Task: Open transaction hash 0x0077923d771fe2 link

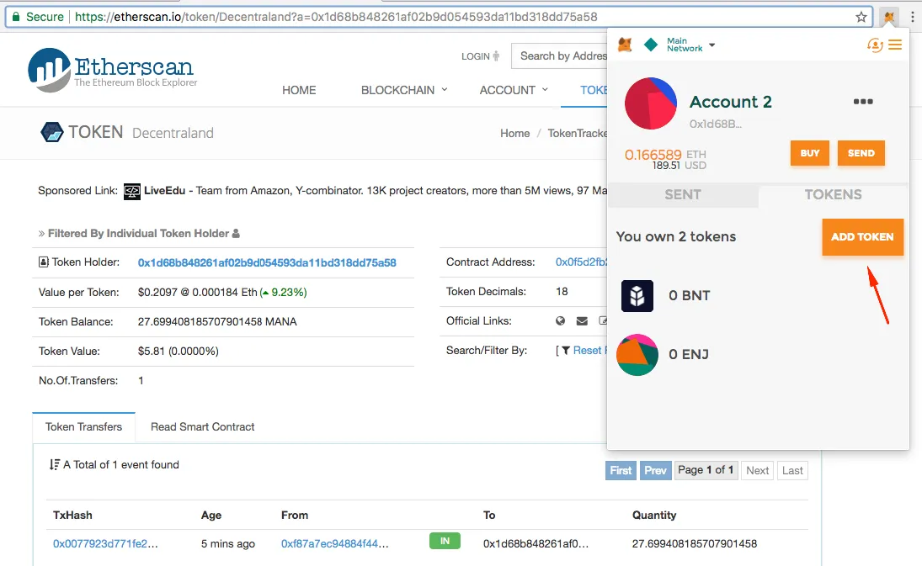Action: tap(106, 544)
